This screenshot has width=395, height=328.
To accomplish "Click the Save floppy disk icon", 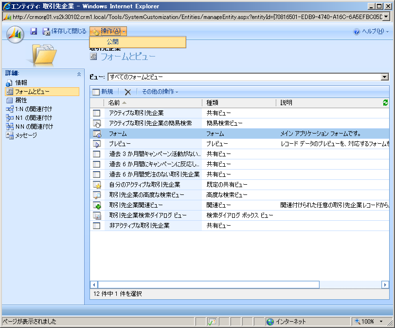I will [x=33, y=31].
